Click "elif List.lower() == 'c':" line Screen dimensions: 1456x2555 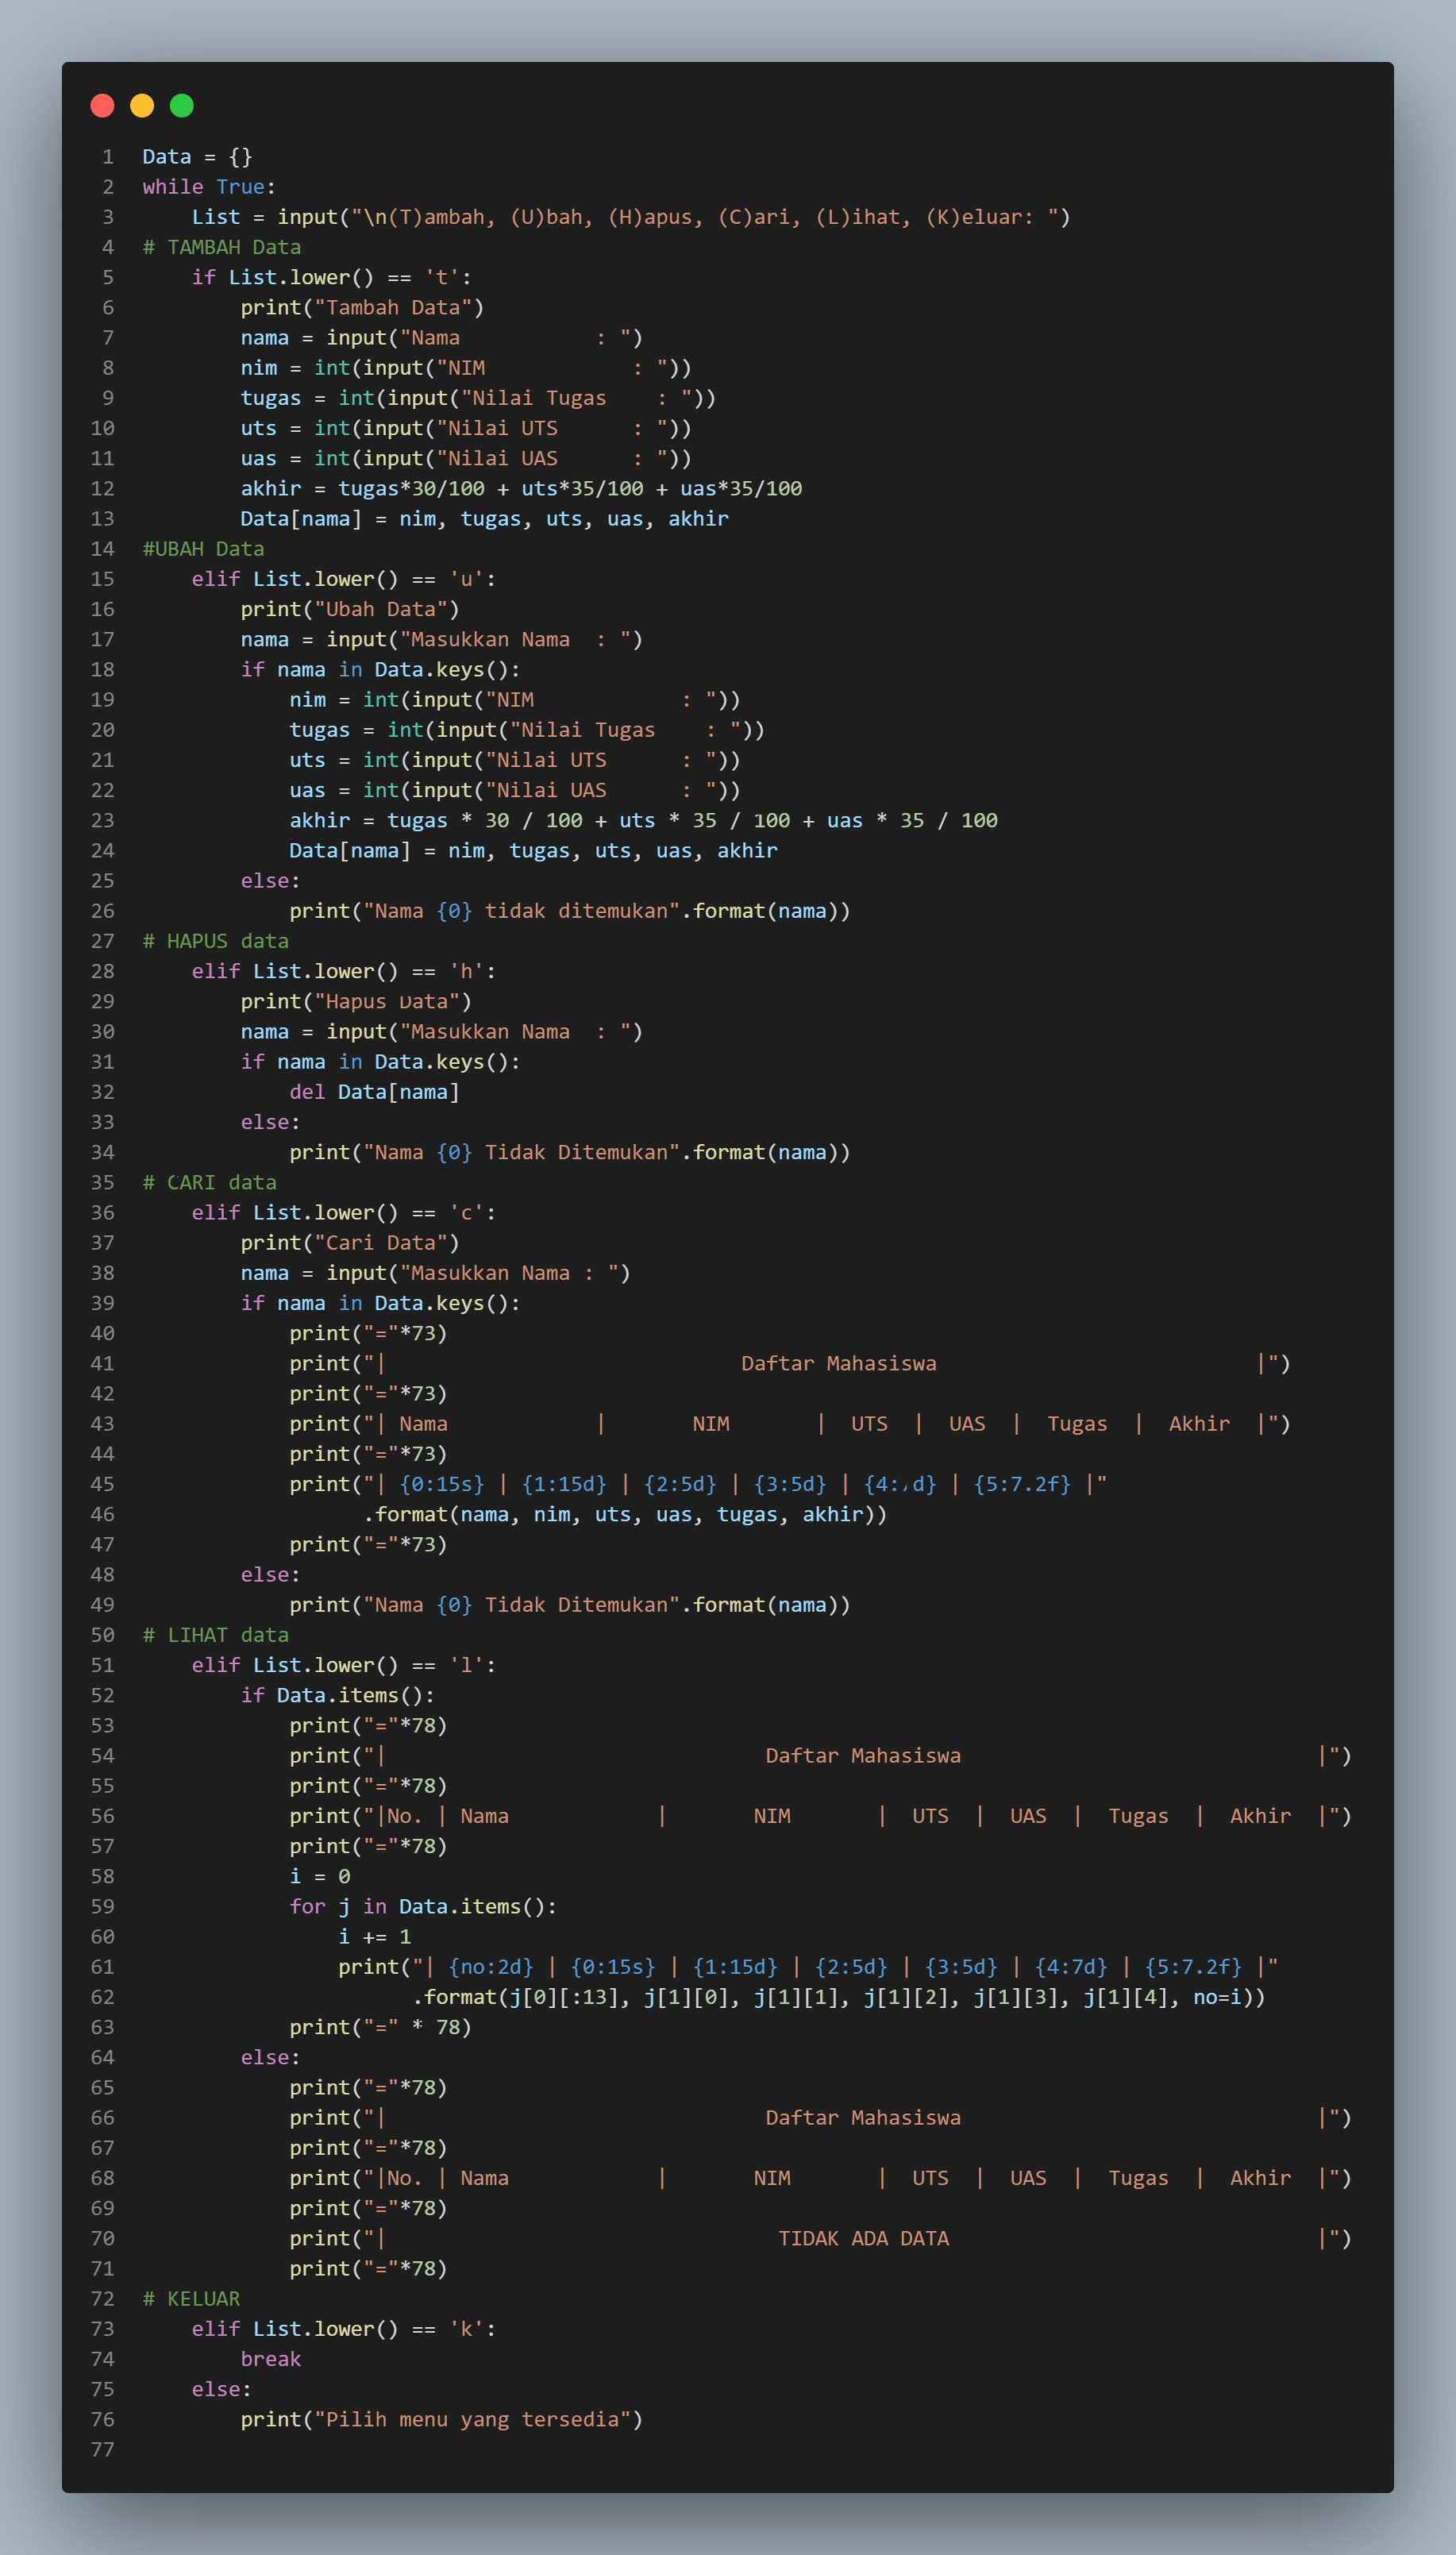[x=344, y=1212]
